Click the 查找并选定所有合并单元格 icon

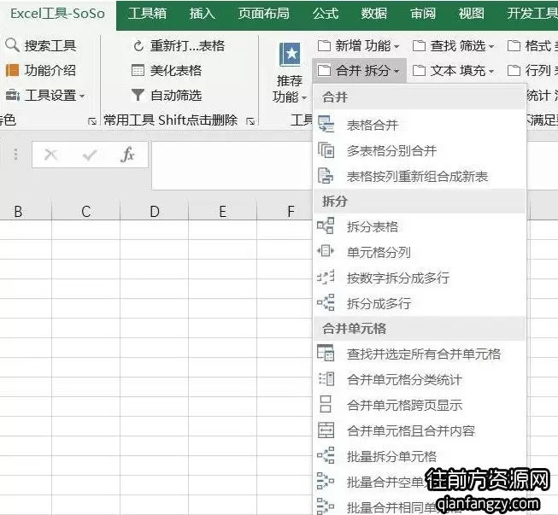coord(326,354)
